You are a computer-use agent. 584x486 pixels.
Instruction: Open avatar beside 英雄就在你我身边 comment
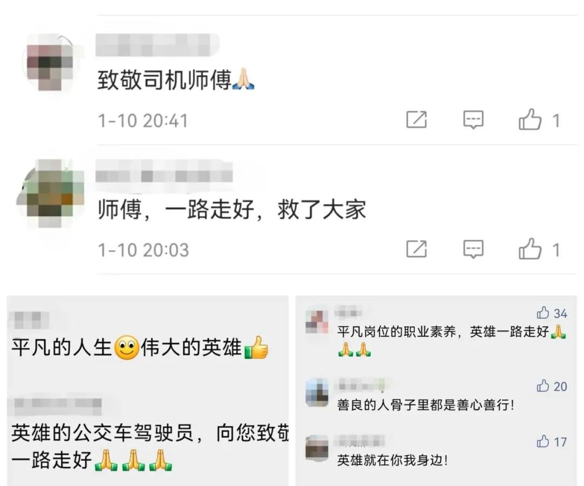pos(317,448)
